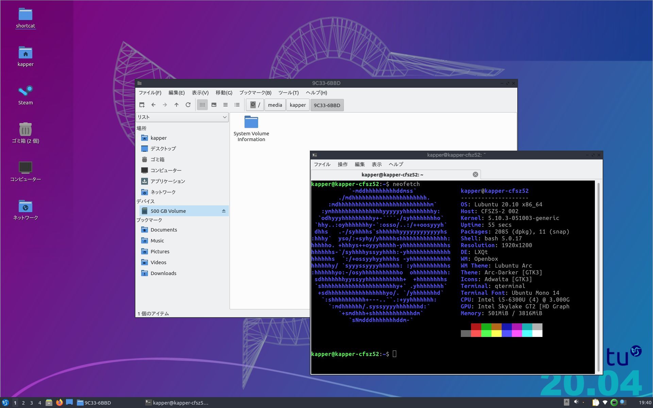Screen dimensions: 653x408
Task: Open Documents bookmark
Action: coord(184,230)
